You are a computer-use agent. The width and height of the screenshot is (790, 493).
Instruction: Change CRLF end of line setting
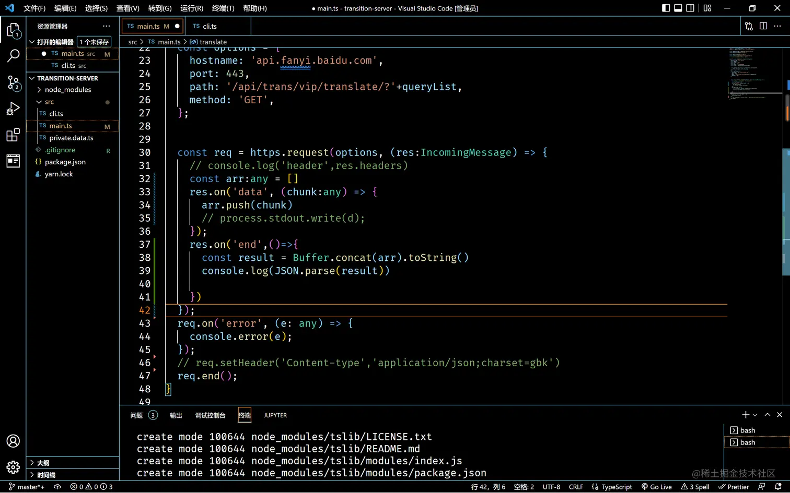point(576,487)
